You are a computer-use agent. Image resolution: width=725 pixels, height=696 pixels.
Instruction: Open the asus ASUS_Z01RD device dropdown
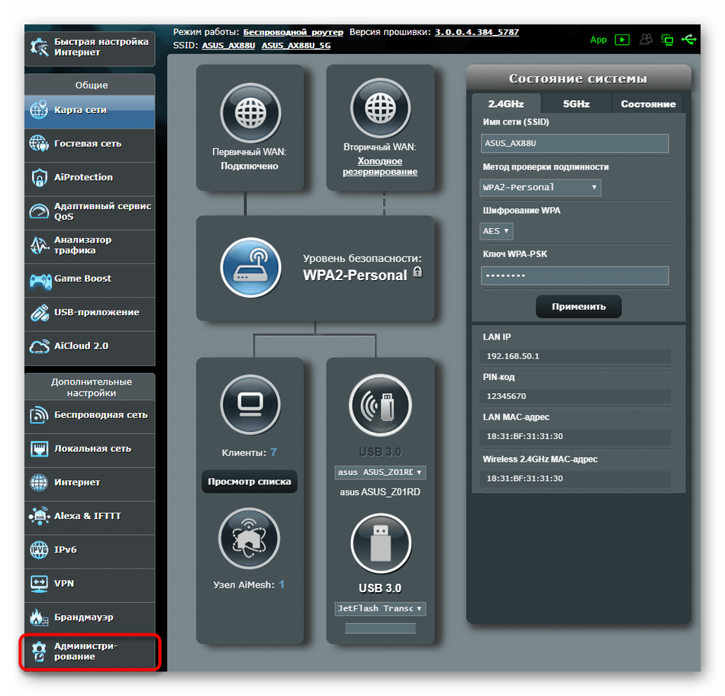click(x=380, y=472)
